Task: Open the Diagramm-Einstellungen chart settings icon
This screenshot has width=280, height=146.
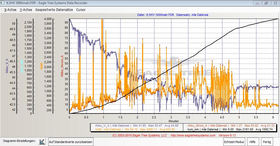Action: click(x=42, y=142)
